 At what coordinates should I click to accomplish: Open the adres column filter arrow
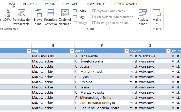[126, 51]
